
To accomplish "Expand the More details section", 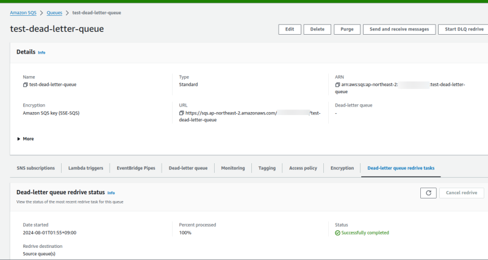I will click(x=25, y=139).
